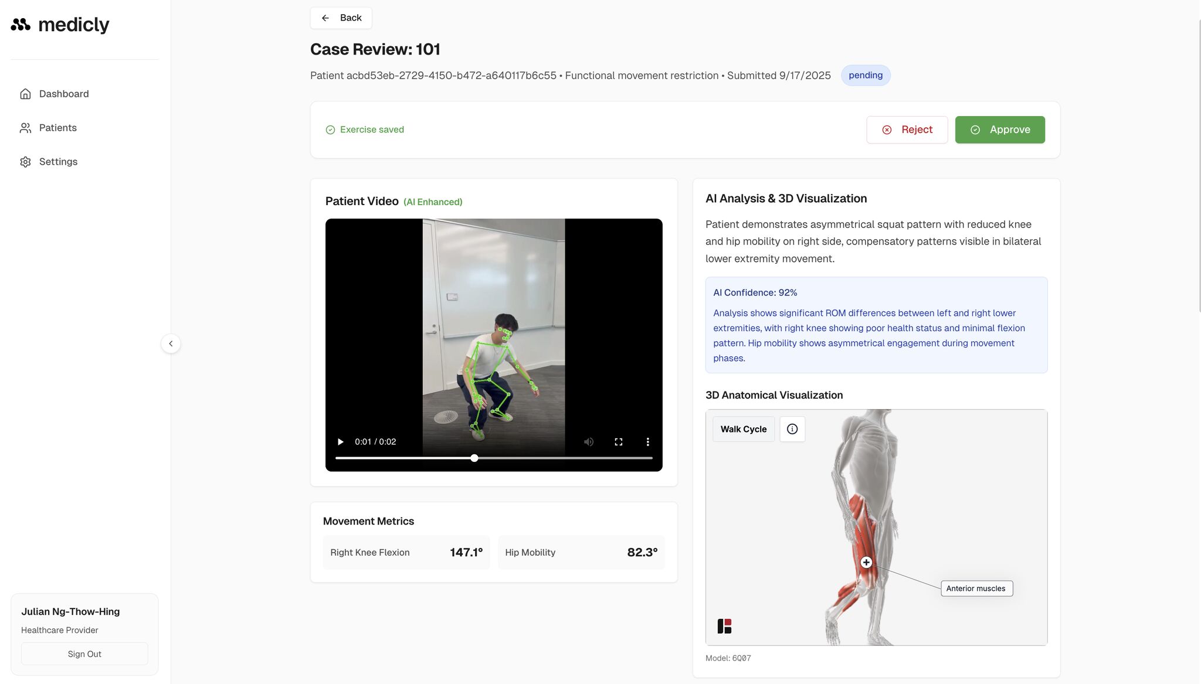Approve the case review

tap(999, 130)
